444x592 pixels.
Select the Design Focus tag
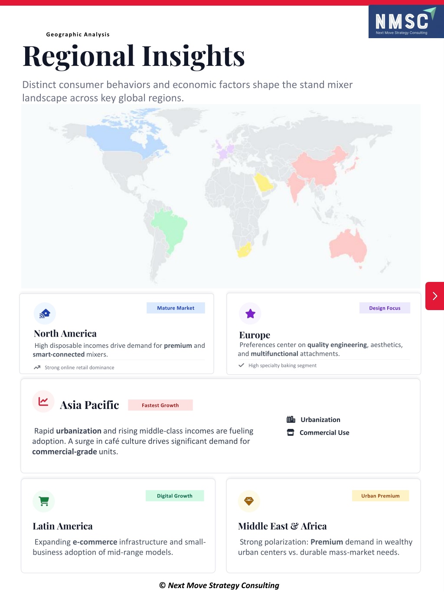coord(385,308)
